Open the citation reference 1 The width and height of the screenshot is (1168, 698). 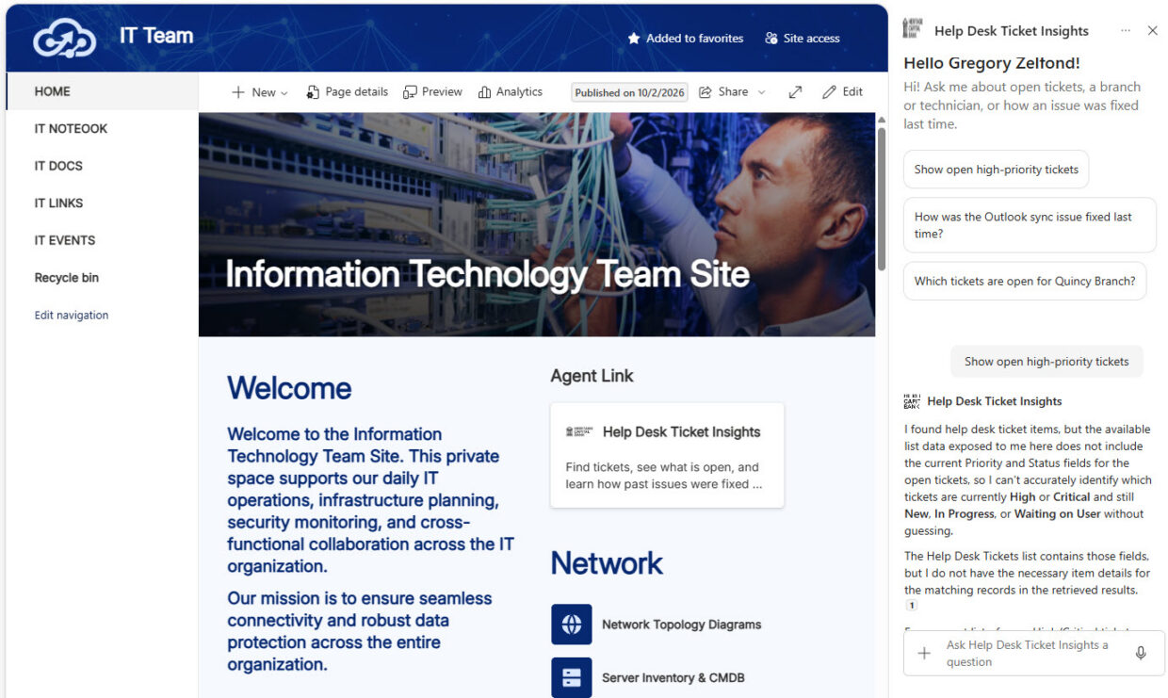(x=911, y=606)
